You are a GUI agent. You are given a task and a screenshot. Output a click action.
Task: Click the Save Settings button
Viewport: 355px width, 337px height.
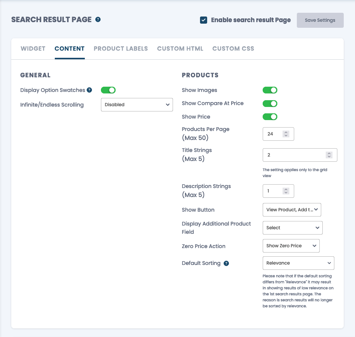click(x=320, y=20)
